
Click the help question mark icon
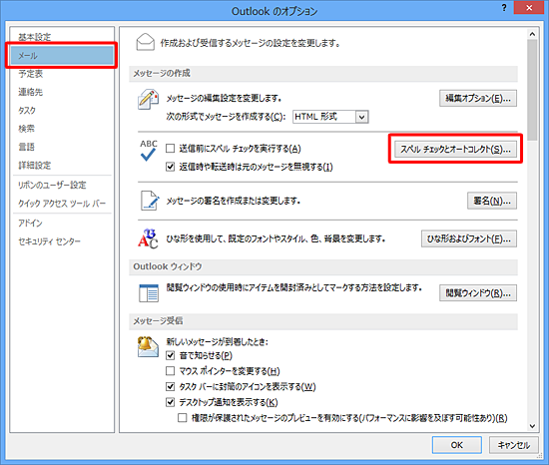coord(504,7)
